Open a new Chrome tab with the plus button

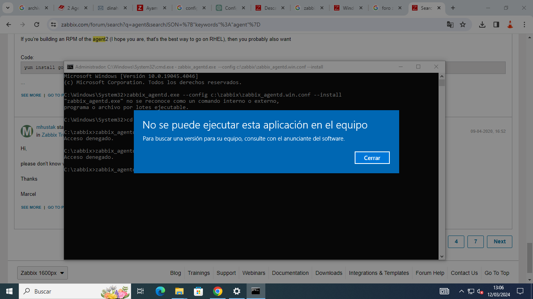point(453,8)
